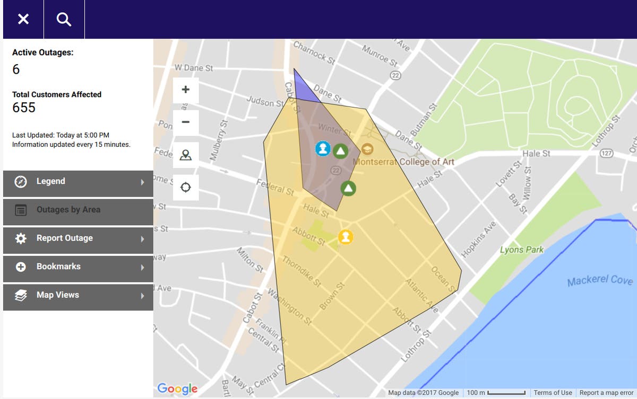Screen dimensions: 637x399
Task: Click the Google logo on map
Action: [177, 389]
